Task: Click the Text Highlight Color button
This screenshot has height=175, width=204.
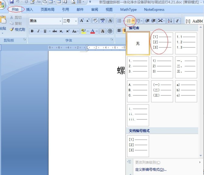Action: point(83,31)
